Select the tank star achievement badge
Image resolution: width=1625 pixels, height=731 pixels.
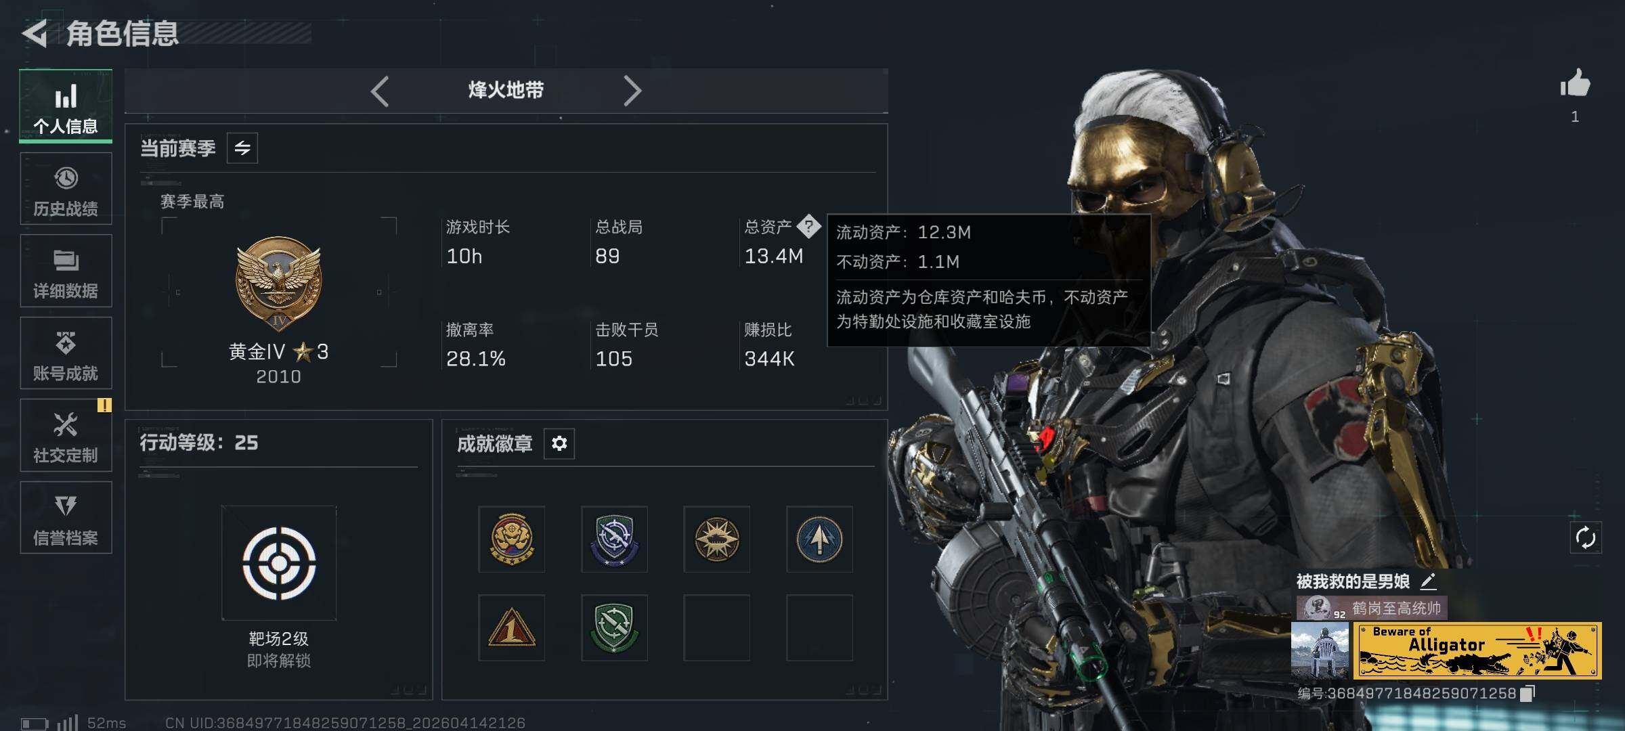tap(716, 539)
